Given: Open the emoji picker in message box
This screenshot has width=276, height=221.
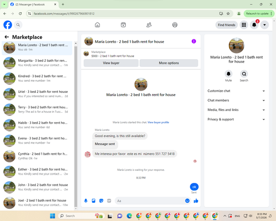Looking at the screenshot, I should pos(187,201).
